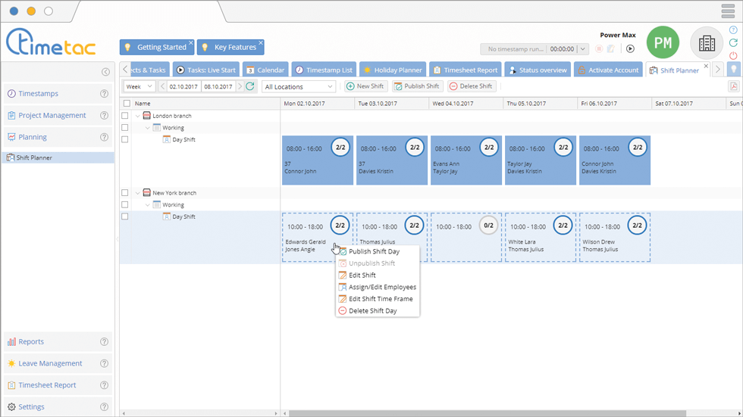This screenshot has width=743, height=417.
Task: Open the All Locations dropdown
Action: [x=299, y=86]
